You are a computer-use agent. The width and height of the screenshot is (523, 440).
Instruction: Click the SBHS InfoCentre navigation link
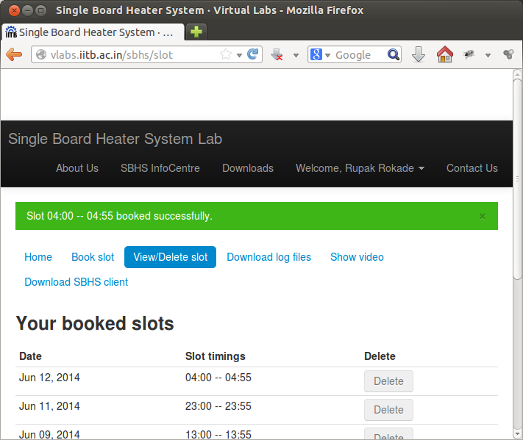[160, 168]
